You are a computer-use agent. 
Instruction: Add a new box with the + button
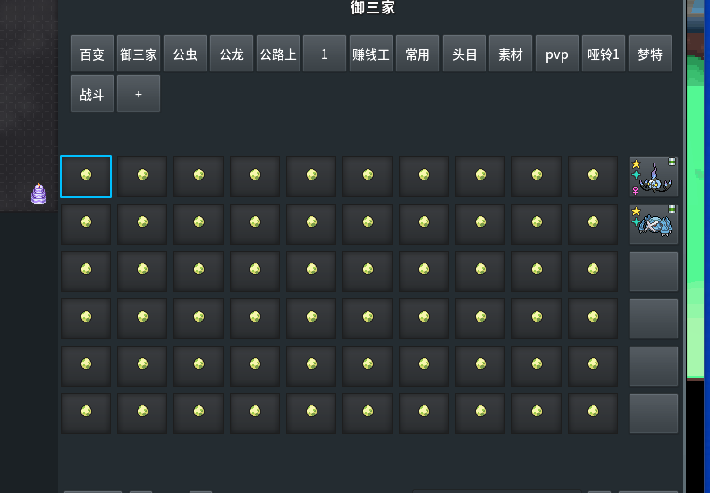click(139, 93)
